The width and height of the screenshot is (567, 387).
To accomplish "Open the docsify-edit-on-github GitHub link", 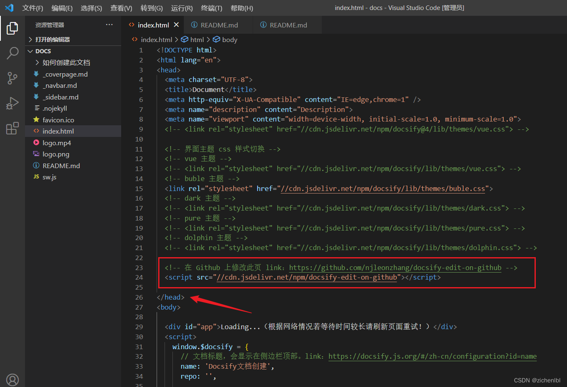I will pyautogui.click(x=395, y=268).
